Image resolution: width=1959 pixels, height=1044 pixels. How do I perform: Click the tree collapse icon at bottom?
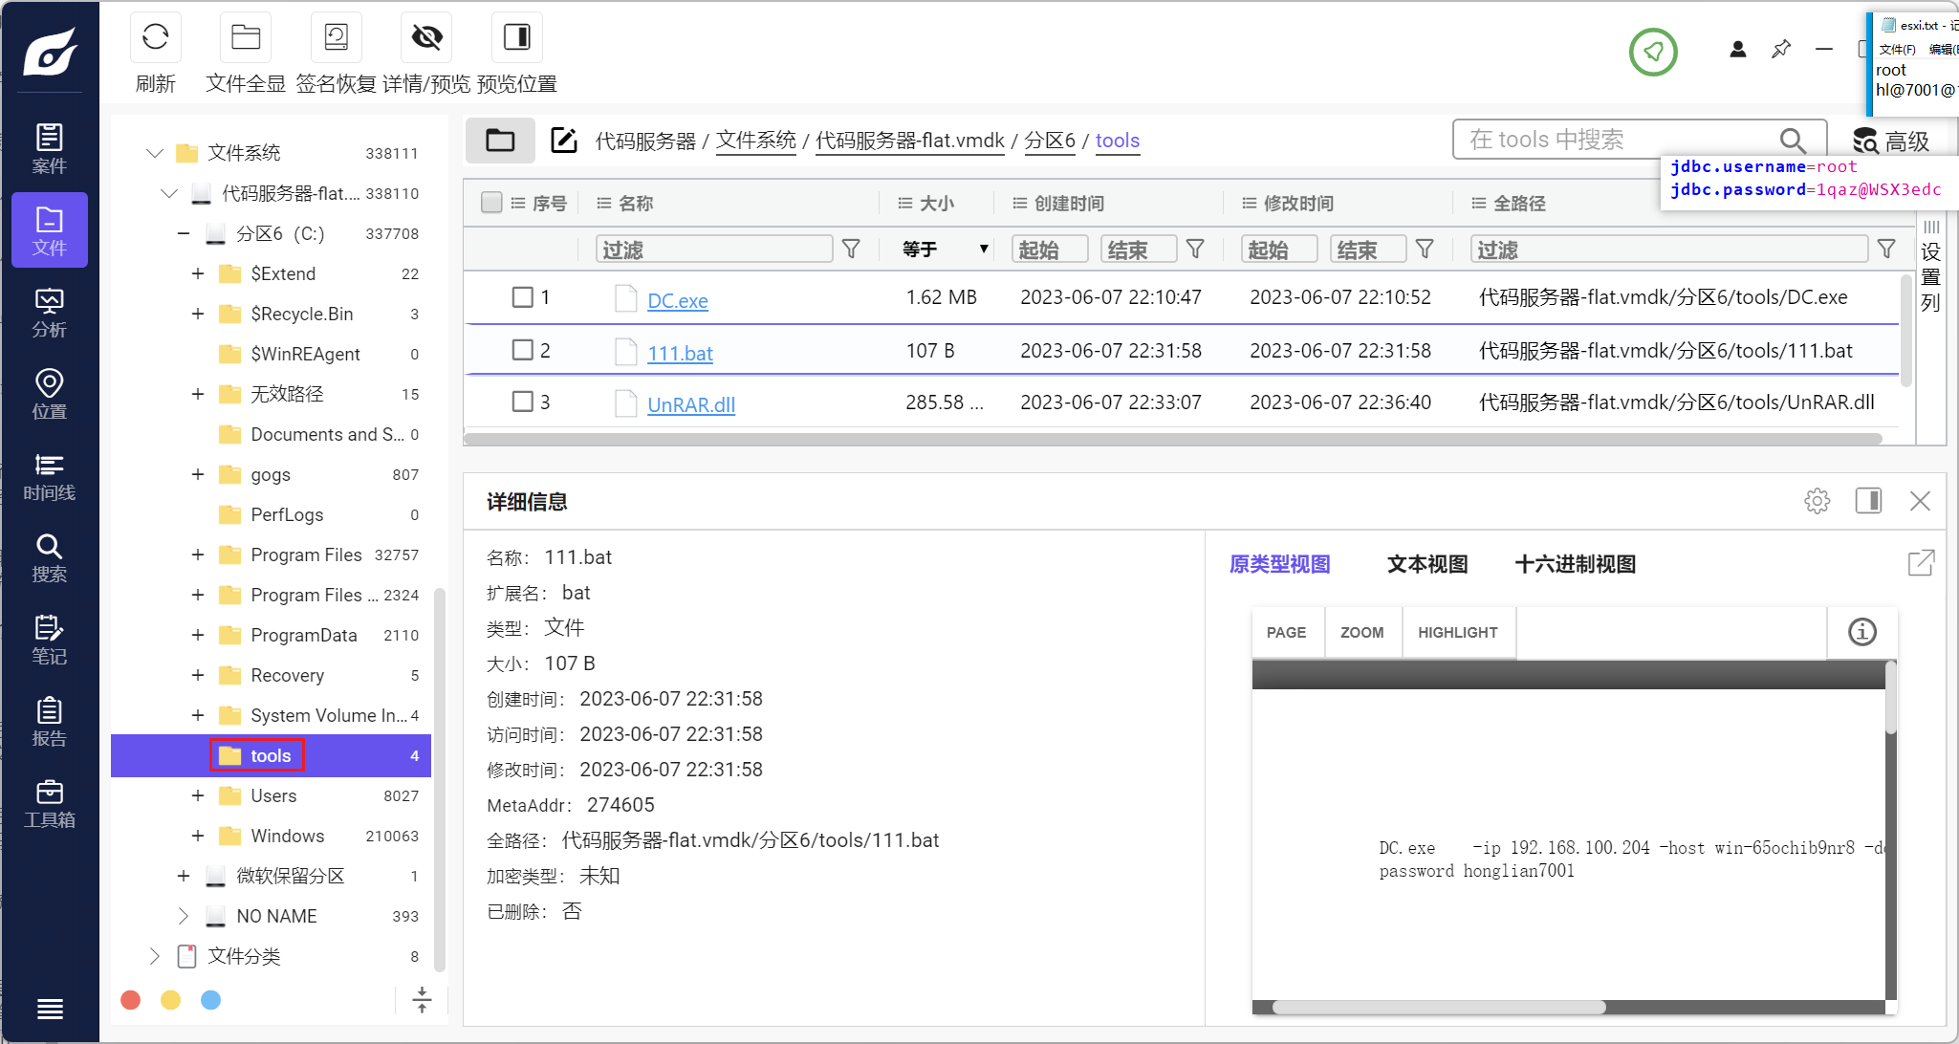[422, 1000]
